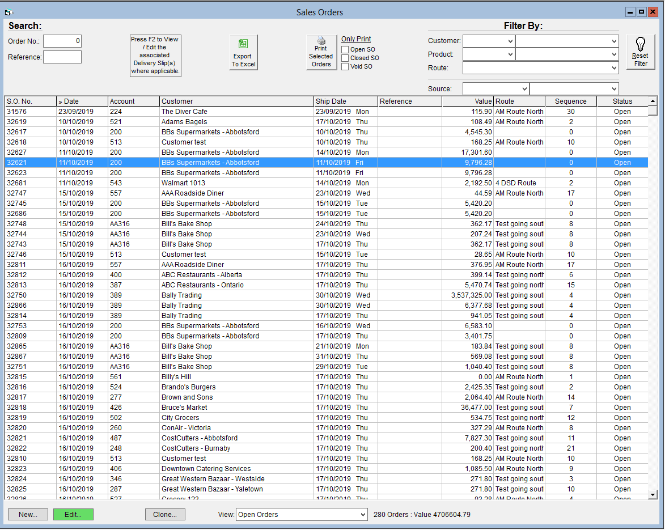Expand the Customer name dropdown
Screen dimensions: 665x530
[x=613, y=41]
